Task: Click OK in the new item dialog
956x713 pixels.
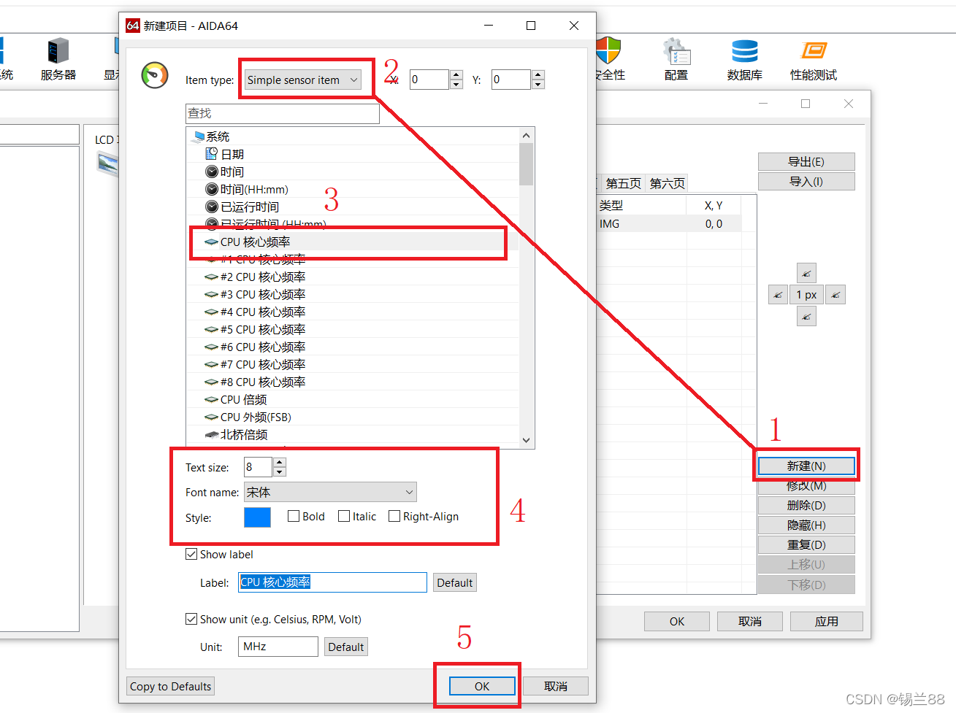Action: click(x=482, y=686)
